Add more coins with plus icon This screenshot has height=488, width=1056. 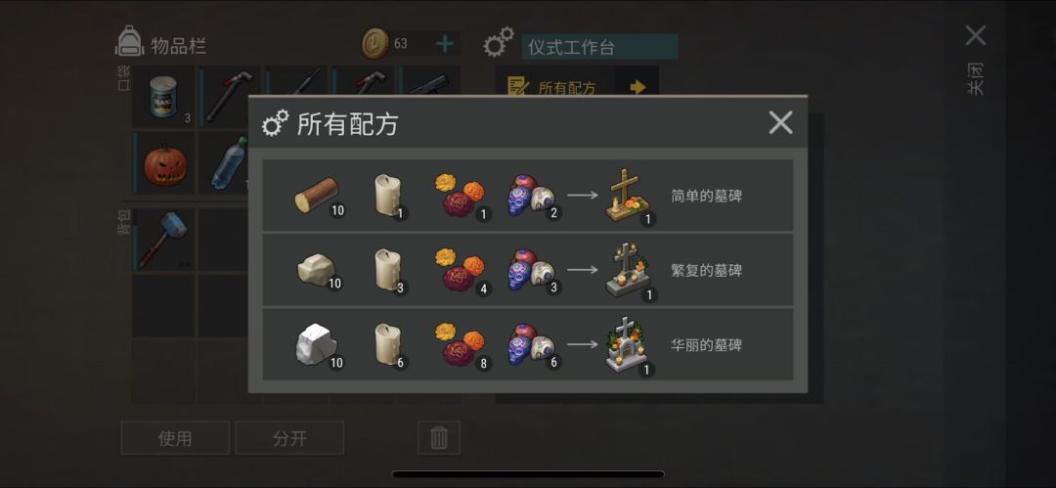click(x=445, y=44)
